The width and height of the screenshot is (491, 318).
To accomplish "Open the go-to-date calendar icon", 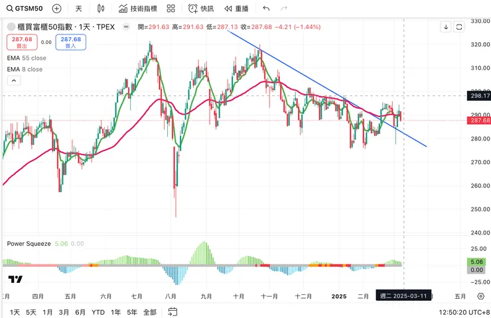I will pyautogui.click(x=173, y=312).
